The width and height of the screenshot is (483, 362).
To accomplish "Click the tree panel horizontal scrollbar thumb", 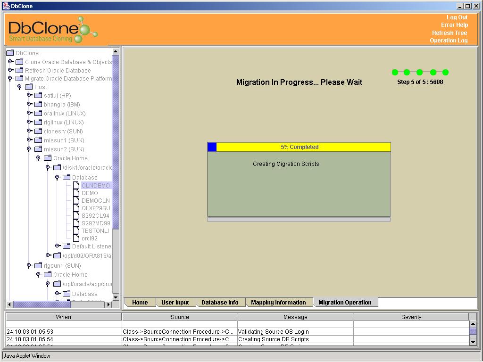I will point(42,304).
